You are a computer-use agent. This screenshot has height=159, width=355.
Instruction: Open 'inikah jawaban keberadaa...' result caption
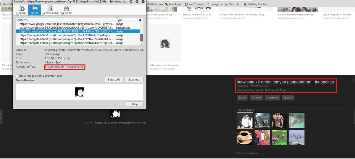(x=165, y=65)
